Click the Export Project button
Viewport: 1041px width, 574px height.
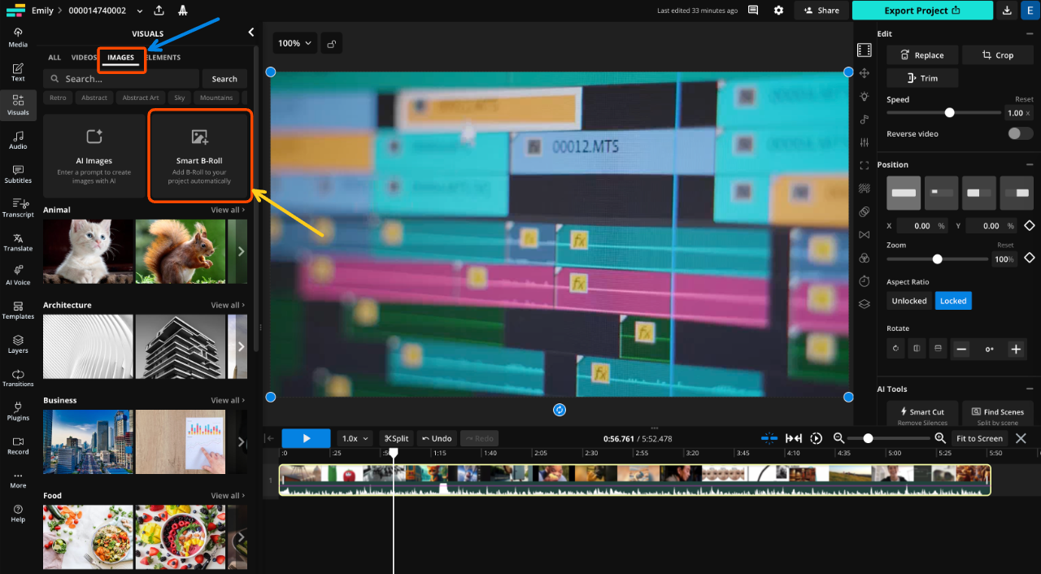922,11
